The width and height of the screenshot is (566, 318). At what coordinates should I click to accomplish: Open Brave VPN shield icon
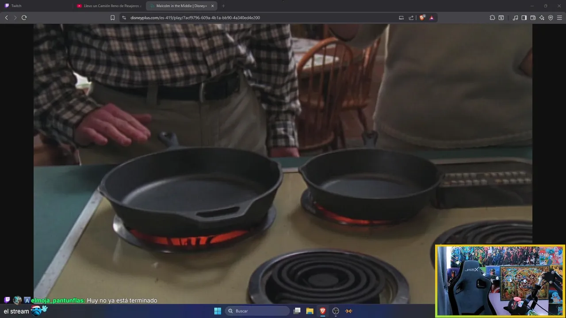(551, 18)
